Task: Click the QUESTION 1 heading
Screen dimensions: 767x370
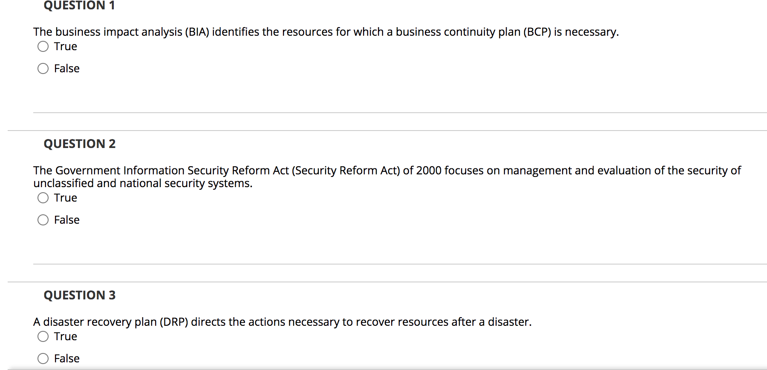Action: click(79, 5)
